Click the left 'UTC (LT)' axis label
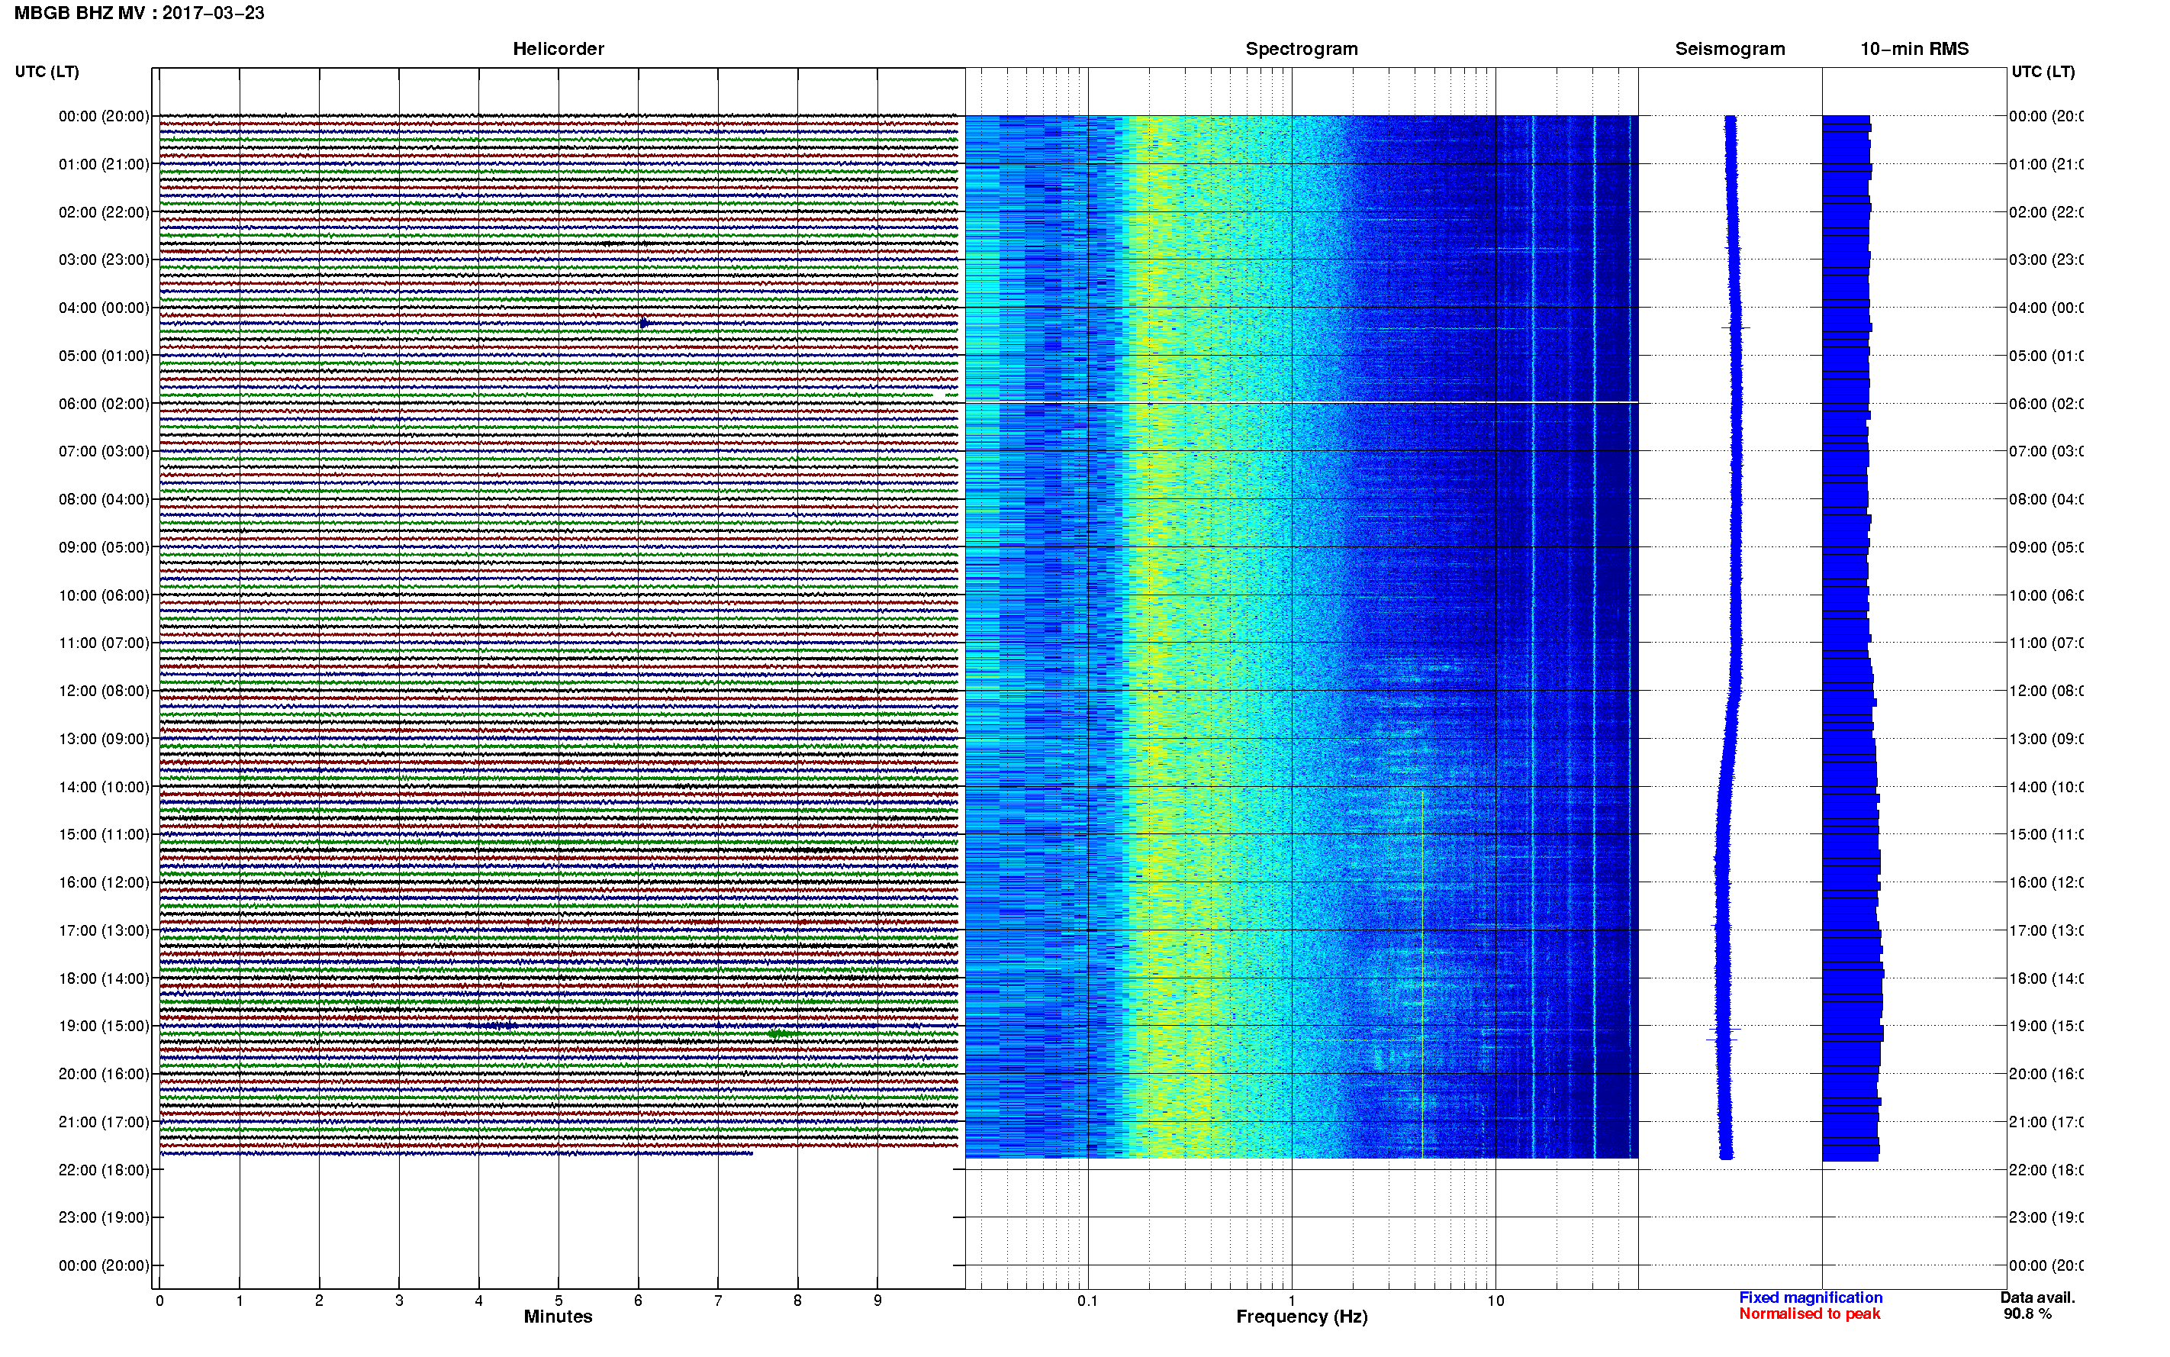 [47, 72]
